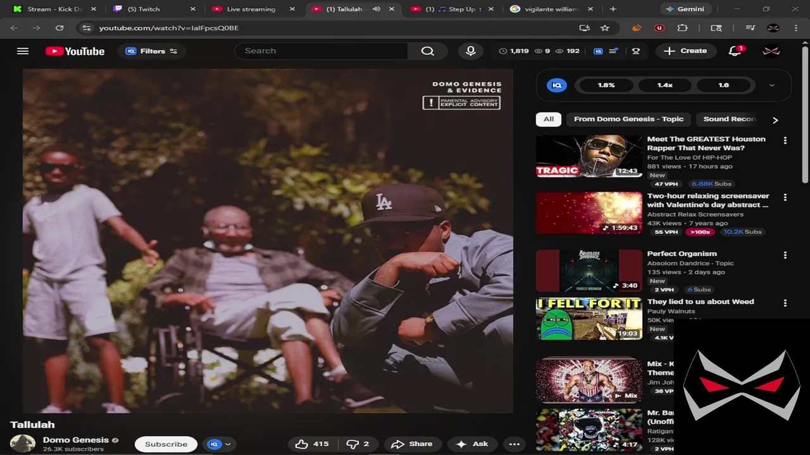The height and width of the screenshot is (455, 810).
Task: Open the Perfect Organism video title
Action: coord(682,253)
